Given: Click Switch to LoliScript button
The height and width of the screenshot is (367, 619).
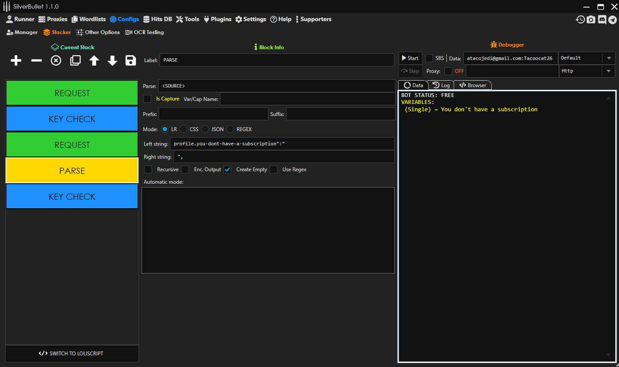Looking at the screenshot, I should click(72, 353).
